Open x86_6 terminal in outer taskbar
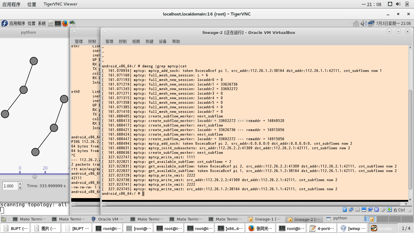Screen dimensions: 414x233 pos(229,228)
